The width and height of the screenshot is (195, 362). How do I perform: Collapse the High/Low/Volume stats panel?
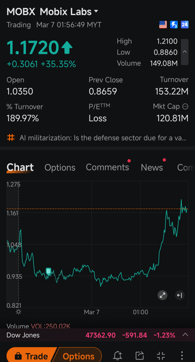185,52
